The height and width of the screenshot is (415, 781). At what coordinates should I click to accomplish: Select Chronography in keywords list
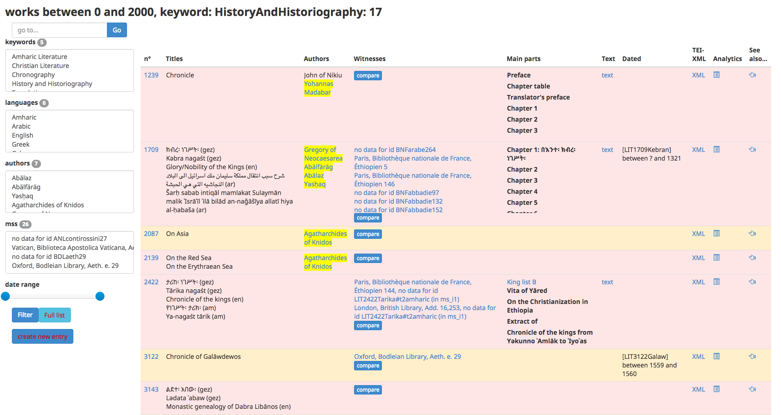tap(33, 75)
